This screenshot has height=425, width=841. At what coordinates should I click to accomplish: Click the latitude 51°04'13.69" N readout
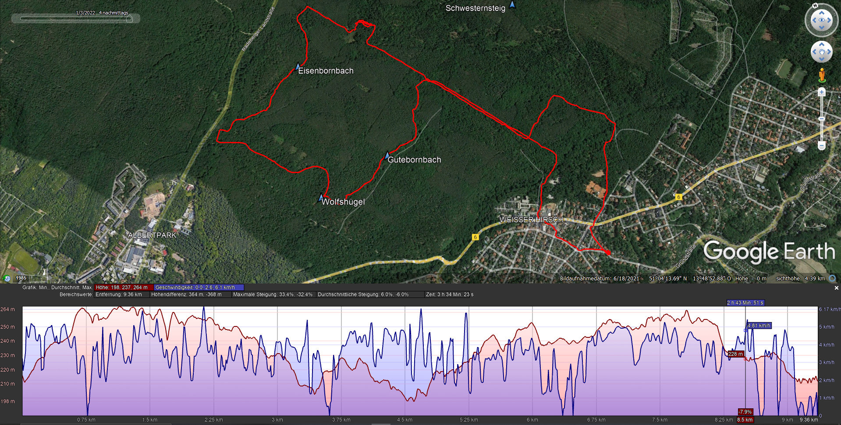click(x=668, y=278)
